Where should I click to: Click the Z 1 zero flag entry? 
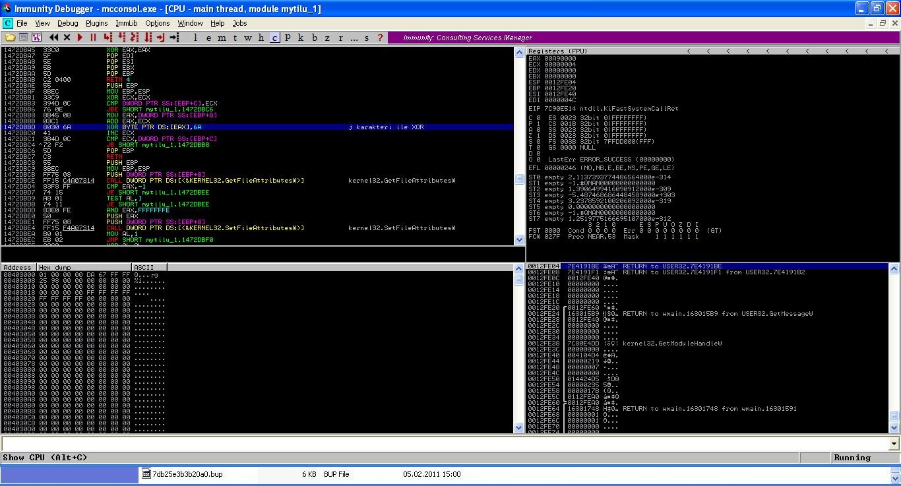point(534,135)
